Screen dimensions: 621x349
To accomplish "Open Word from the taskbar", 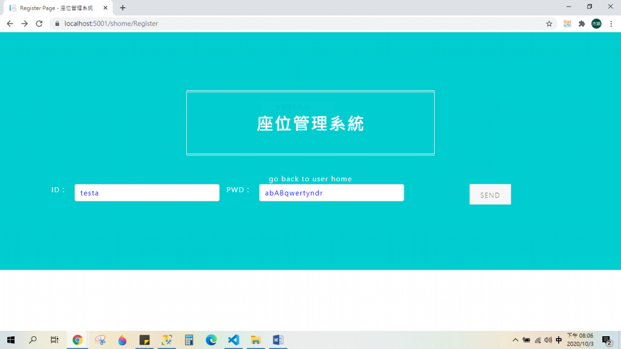I will point(278,340).
